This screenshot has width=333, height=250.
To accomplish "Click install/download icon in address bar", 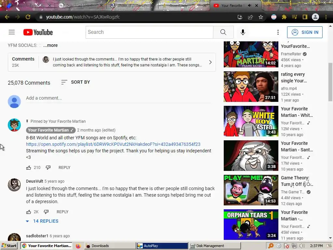I will coord(240,17).
